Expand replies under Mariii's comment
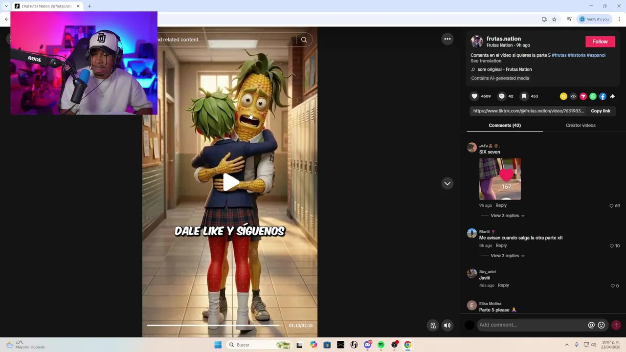The width and height of the screenshot is (626, 352). pos(507,256)
